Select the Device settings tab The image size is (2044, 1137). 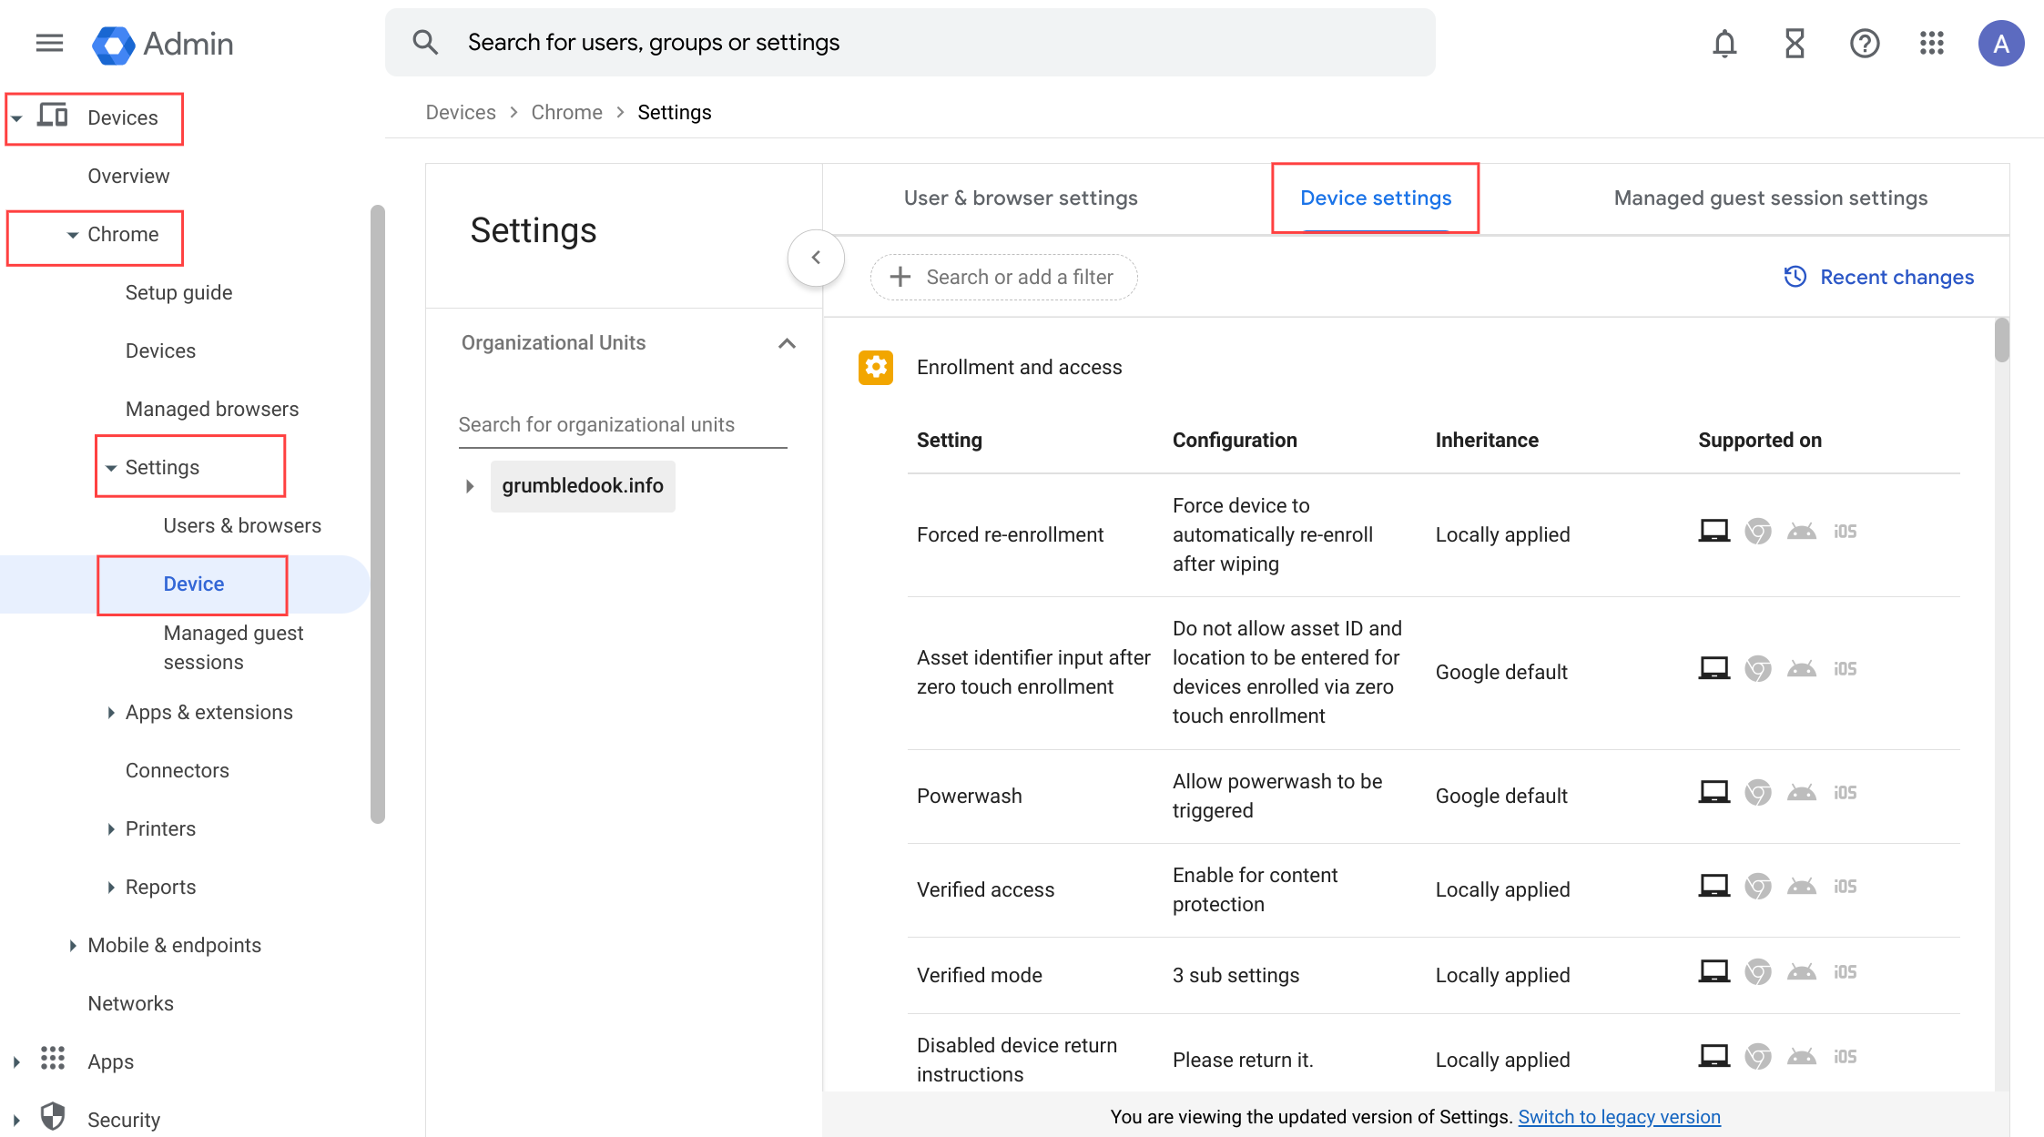[x=1375, y=198]
